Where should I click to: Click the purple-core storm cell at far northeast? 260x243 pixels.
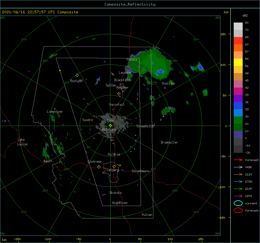(x=200, y=67)
